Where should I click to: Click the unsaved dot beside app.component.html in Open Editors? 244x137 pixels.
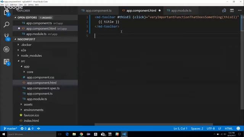19,29
